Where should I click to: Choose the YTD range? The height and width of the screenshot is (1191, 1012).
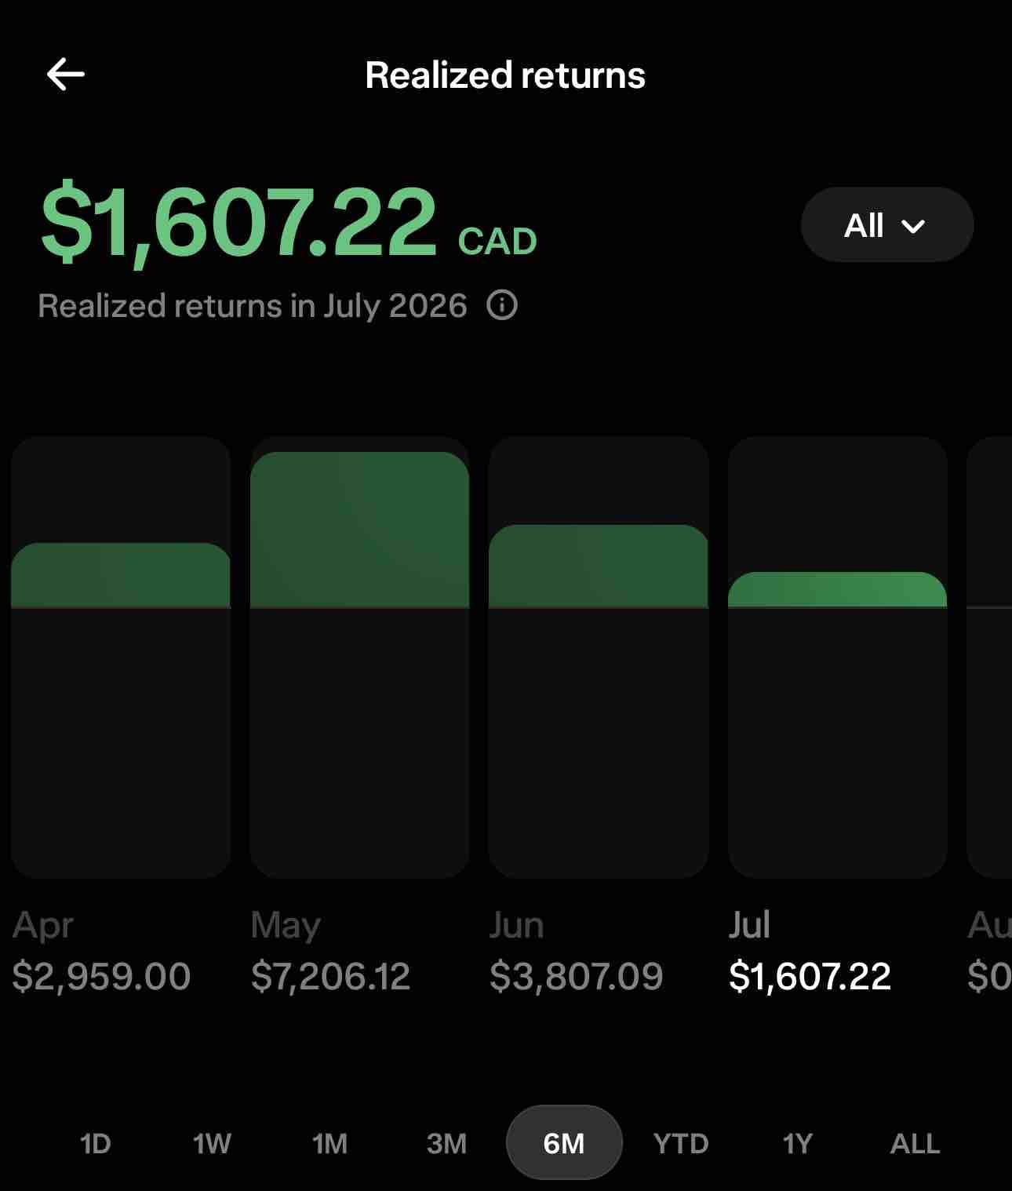coord(681,1143)
